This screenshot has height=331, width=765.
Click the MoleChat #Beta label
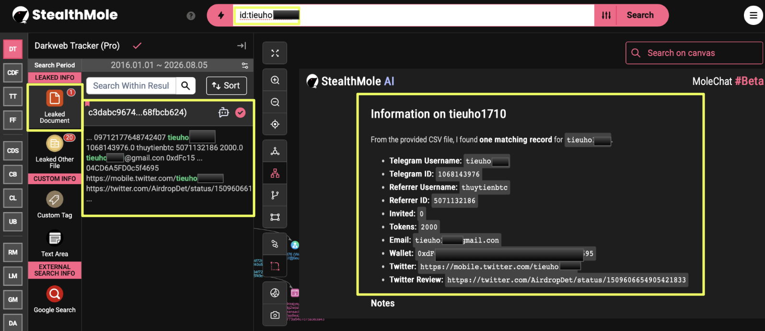[728, 81]
